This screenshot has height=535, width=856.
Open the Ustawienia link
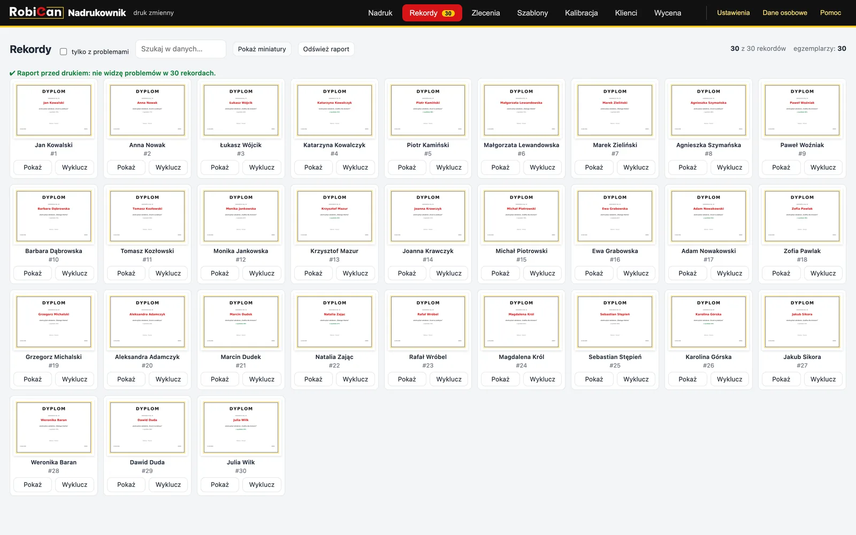click(733, 13)
